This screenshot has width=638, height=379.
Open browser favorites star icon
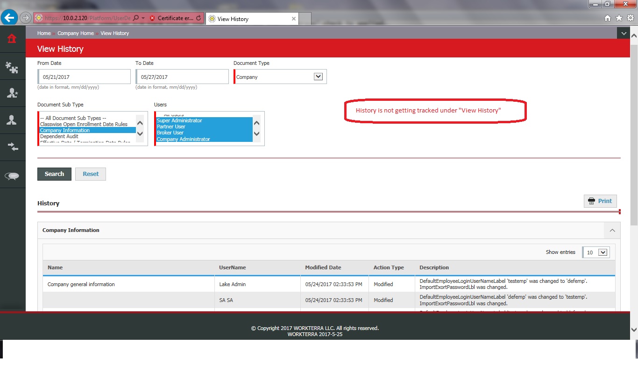[619, 18]
